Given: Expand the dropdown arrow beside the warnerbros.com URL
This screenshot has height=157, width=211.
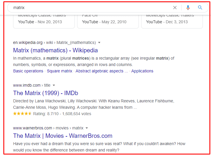Looking at the screenshot, I should (87, 128).
